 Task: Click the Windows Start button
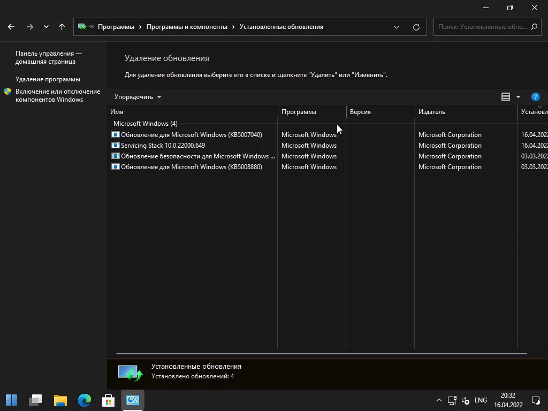(x=12, y=400)
